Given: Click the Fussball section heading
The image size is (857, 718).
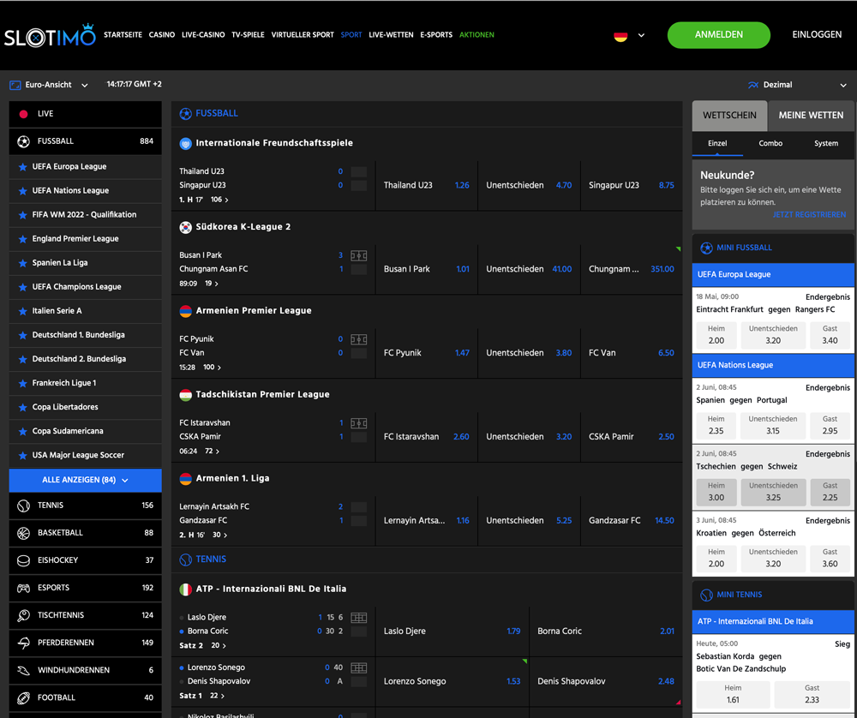Looking at the screenshot, I should [x=217, y=114].
